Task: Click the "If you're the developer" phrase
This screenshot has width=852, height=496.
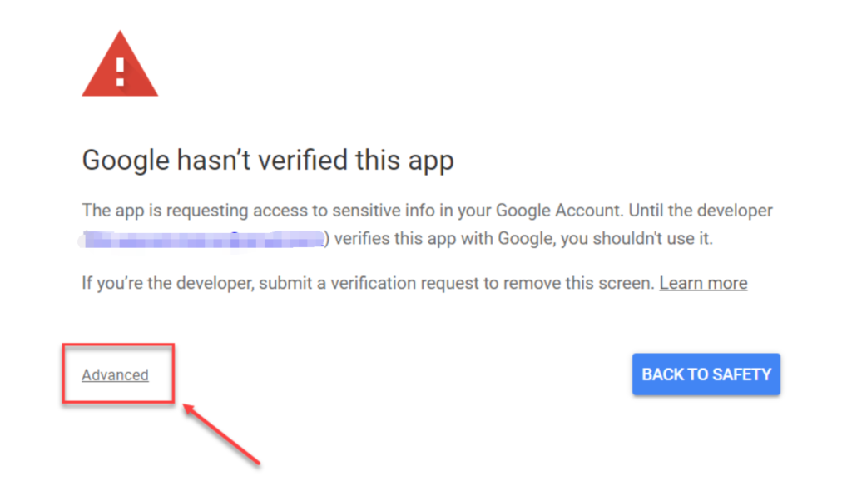Action: click(168, 283)
